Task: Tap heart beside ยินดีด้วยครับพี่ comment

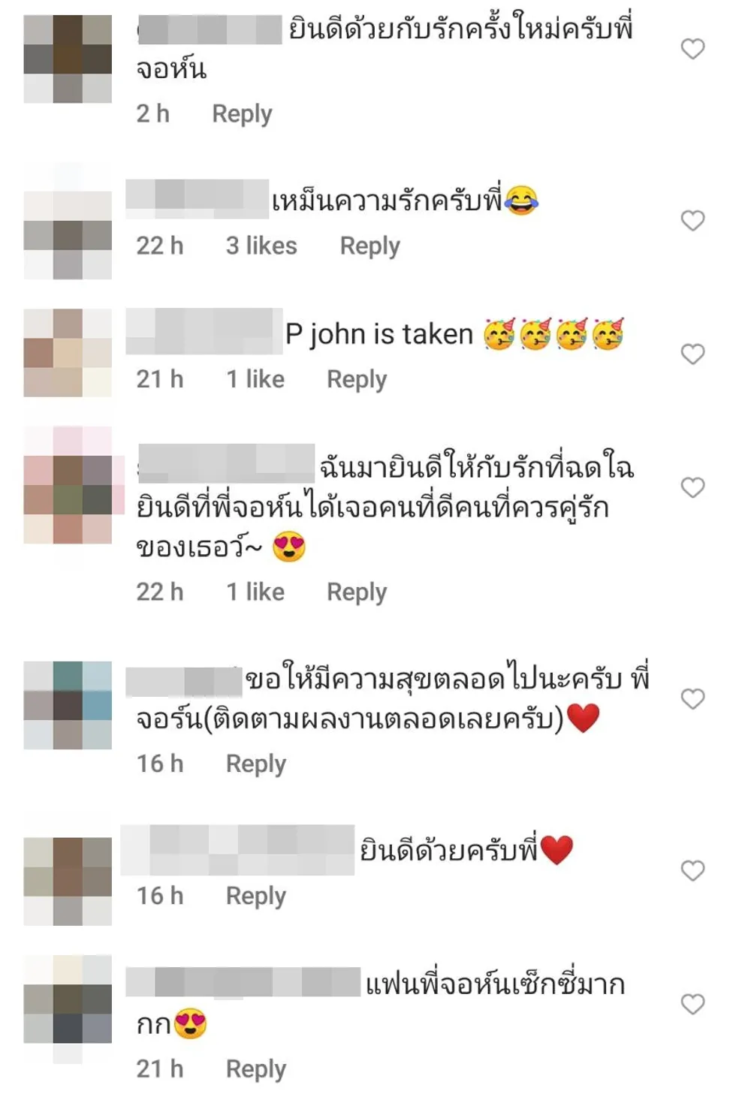Action: click(x=692, y=871)
